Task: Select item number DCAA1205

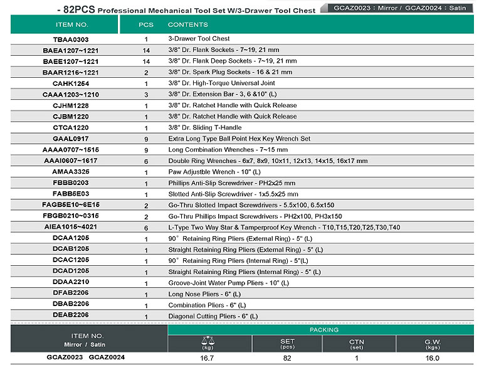Action: pos(71,238)
